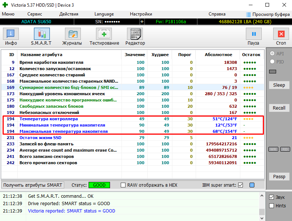This screenshot has height=221, width=292.
Task: Open the Тестирование icon
Action: tap(104, 34)
